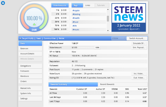Click the Steem News 2 January 2022 banner

(129, 17)
